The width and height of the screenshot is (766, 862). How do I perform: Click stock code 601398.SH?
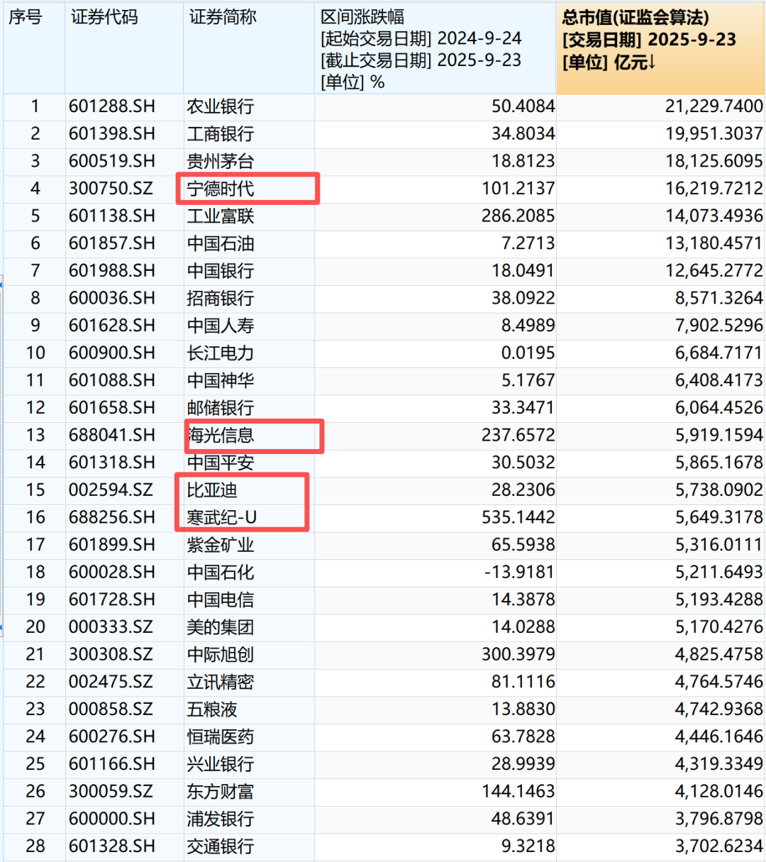point(112,134)
